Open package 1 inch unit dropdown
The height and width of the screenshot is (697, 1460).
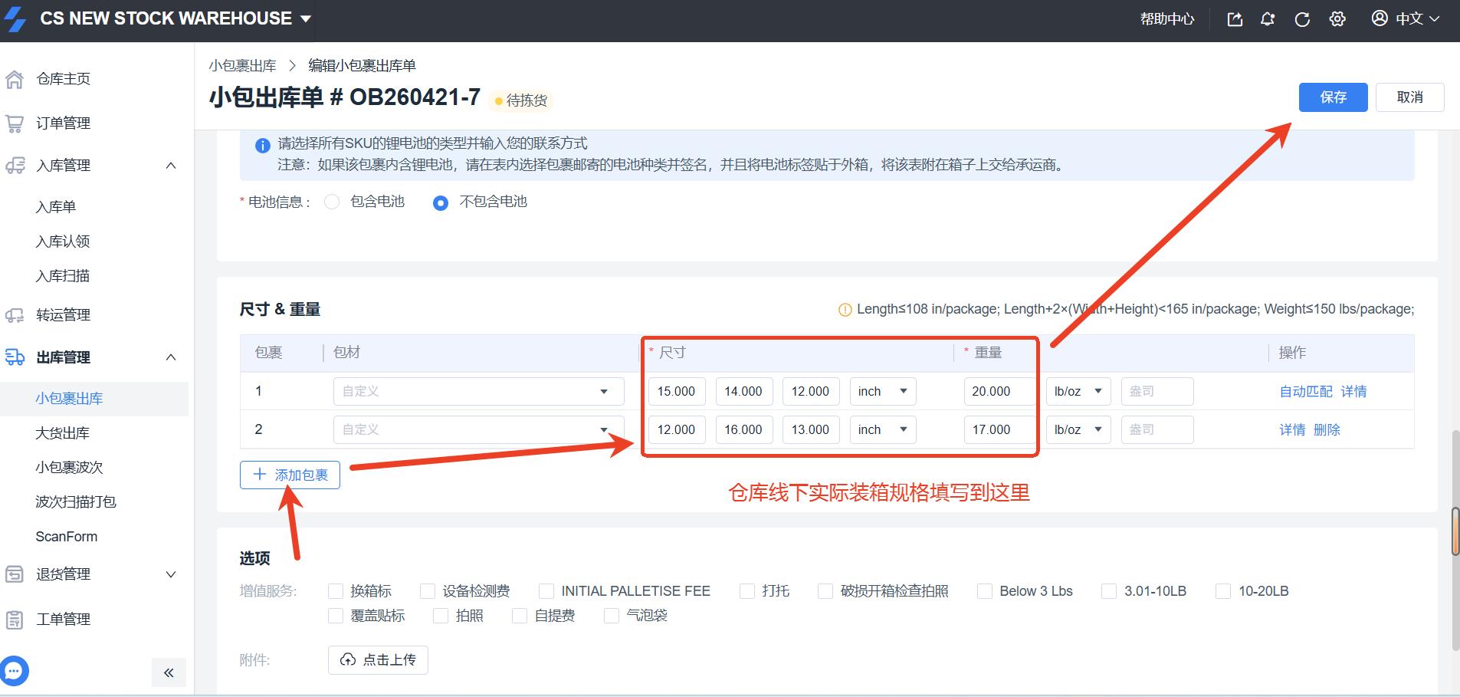882,392
